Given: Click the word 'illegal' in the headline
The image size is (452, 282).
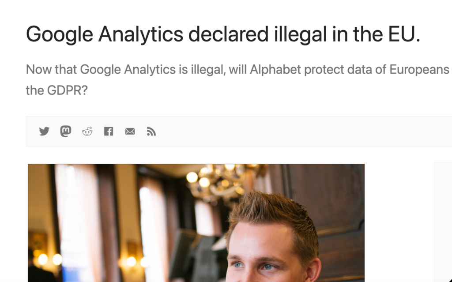Looking at the screenshot, I should 300,35.
